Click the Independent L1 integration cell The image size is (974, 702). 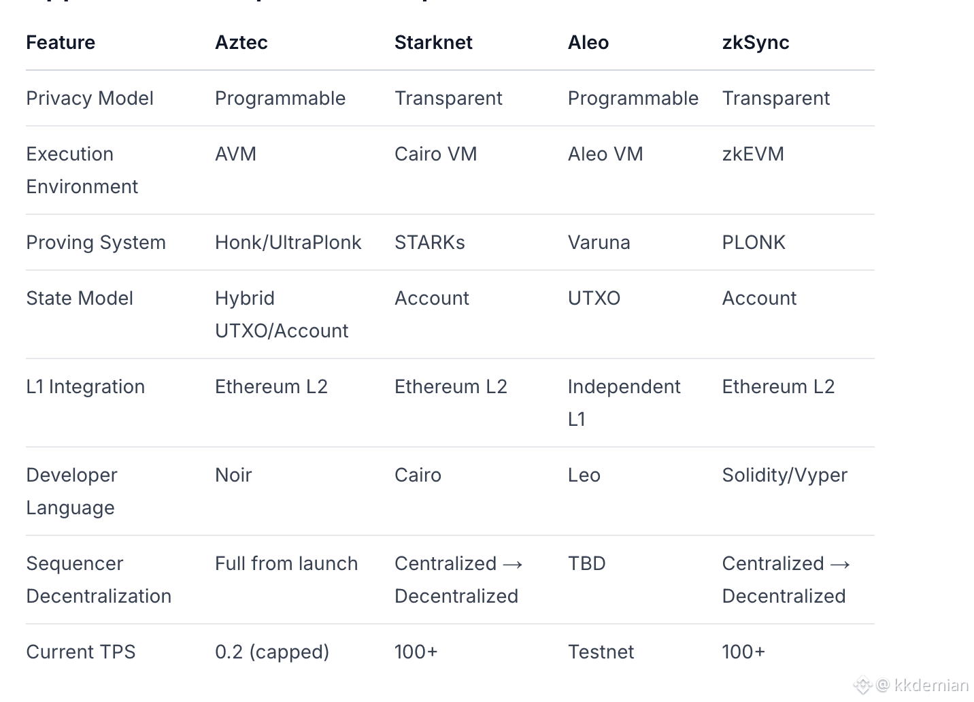pyautogui.click(x=624, y=402)
